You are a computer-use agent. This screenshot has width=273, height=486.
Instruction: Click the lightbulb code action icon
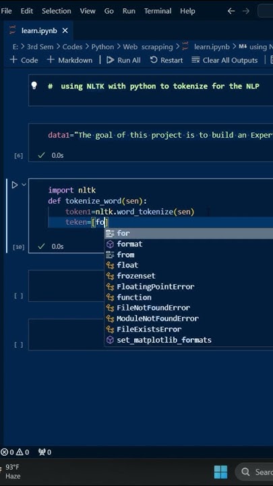(x=34, y=86)
